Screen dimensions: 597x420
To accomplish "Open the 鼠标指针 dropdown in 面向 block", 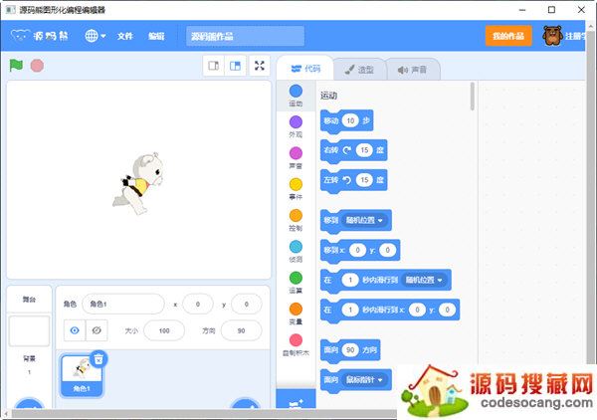I will coord(364,379).
